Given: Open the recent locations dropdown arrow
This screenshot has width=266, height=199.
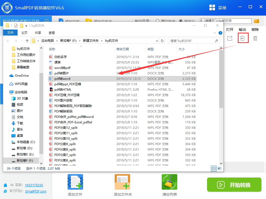Looking at the screenshot, I should [22, 41].
